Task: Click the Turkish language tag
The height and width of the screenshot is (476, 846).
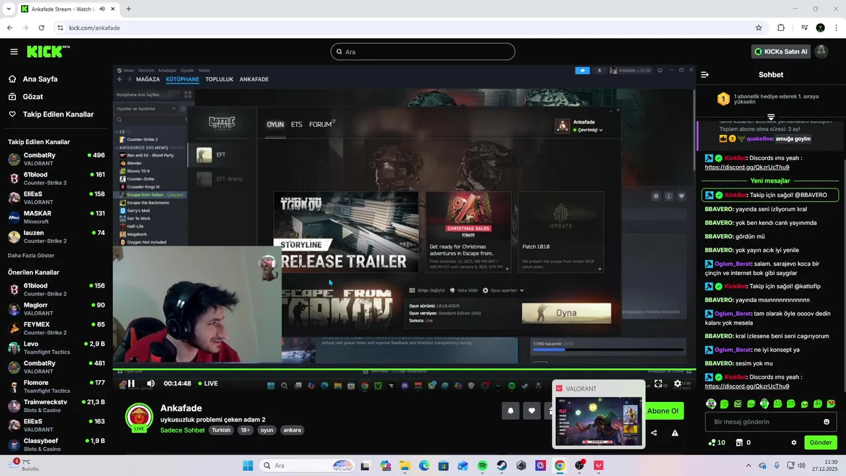Action: [221, 430]
